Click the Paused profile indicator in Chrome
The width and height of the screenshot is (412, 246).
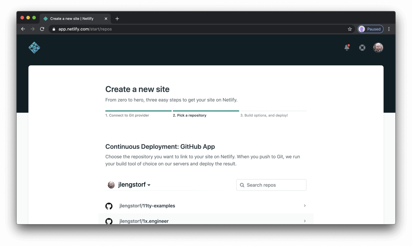370,29
